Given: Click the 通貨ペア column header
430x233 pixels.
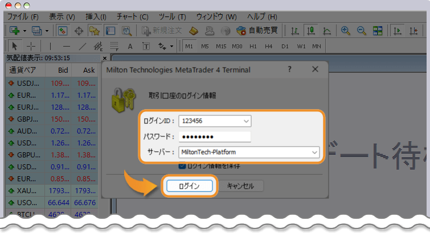Looking at the screenshot, I should [25, 70].
